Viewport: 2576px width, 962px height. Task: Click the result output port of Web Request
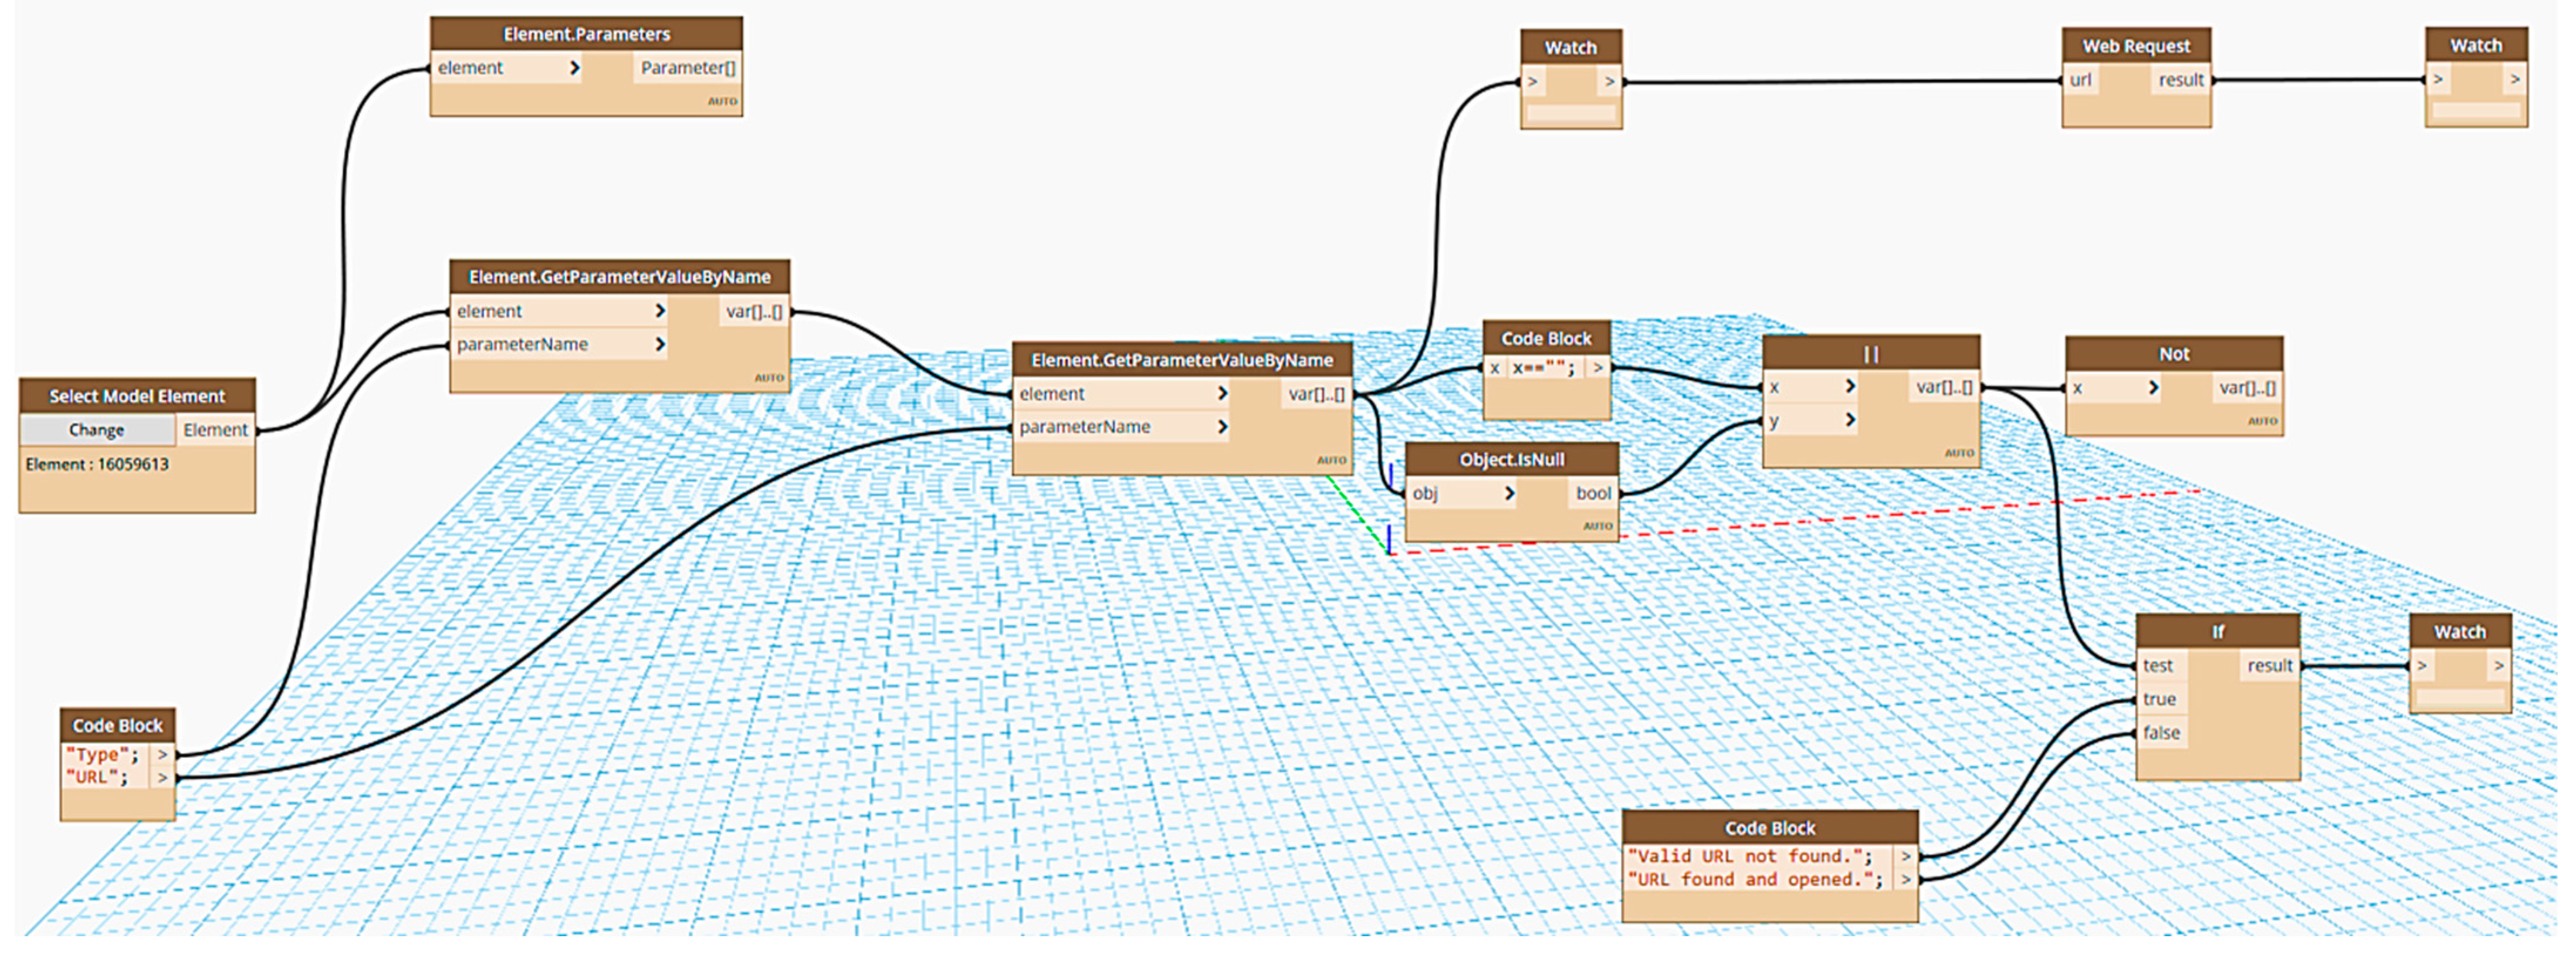pos(2180,80)
